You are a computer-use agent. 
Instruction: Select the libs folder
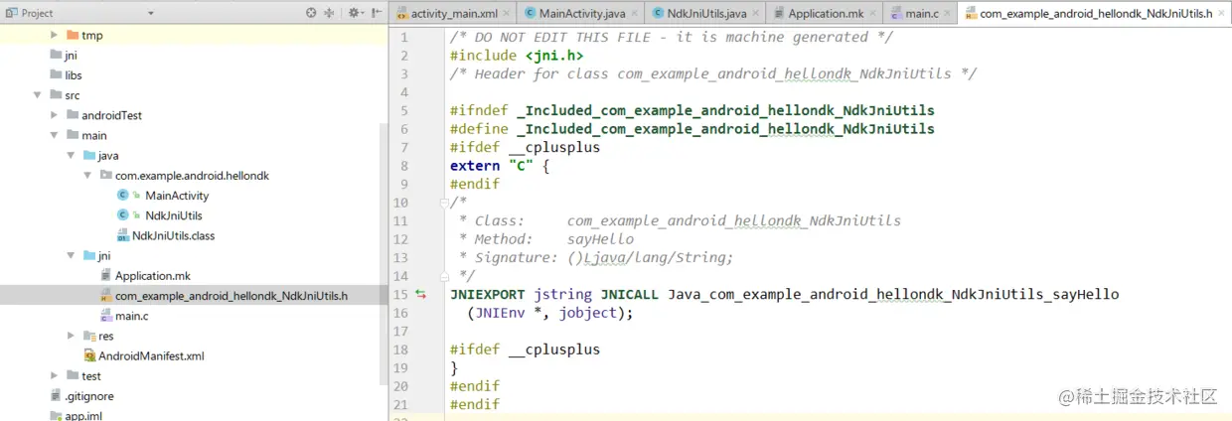point(74,75)
